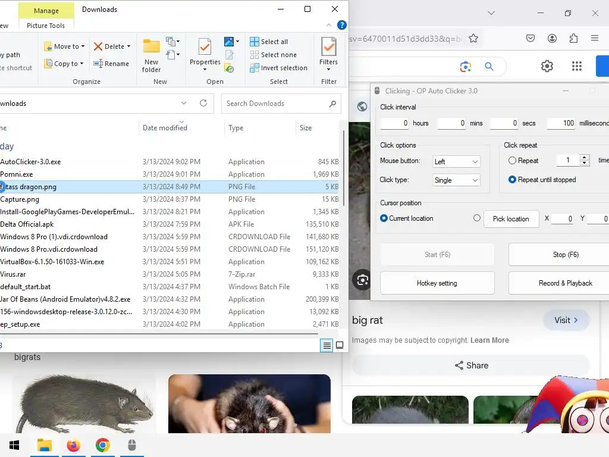Open Record & Playback

[x=565, y=283]
